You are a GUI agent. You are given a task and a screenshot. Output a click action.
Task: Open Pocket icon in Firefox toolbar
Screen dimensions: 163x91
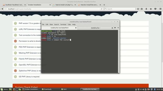(155, 9)
